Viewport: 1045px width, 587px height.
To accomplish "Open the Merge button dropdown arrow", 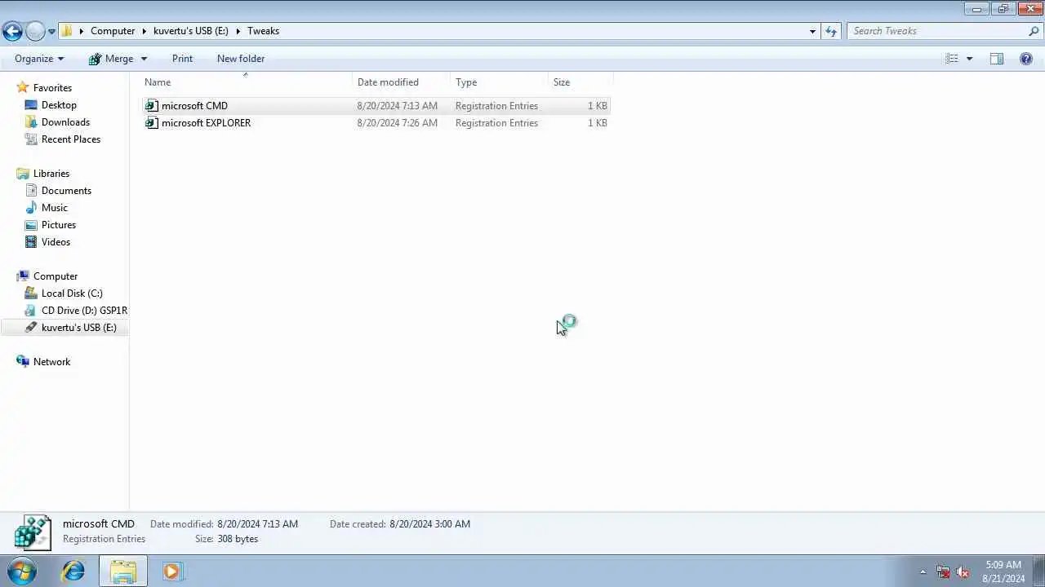I will [145, 59].
